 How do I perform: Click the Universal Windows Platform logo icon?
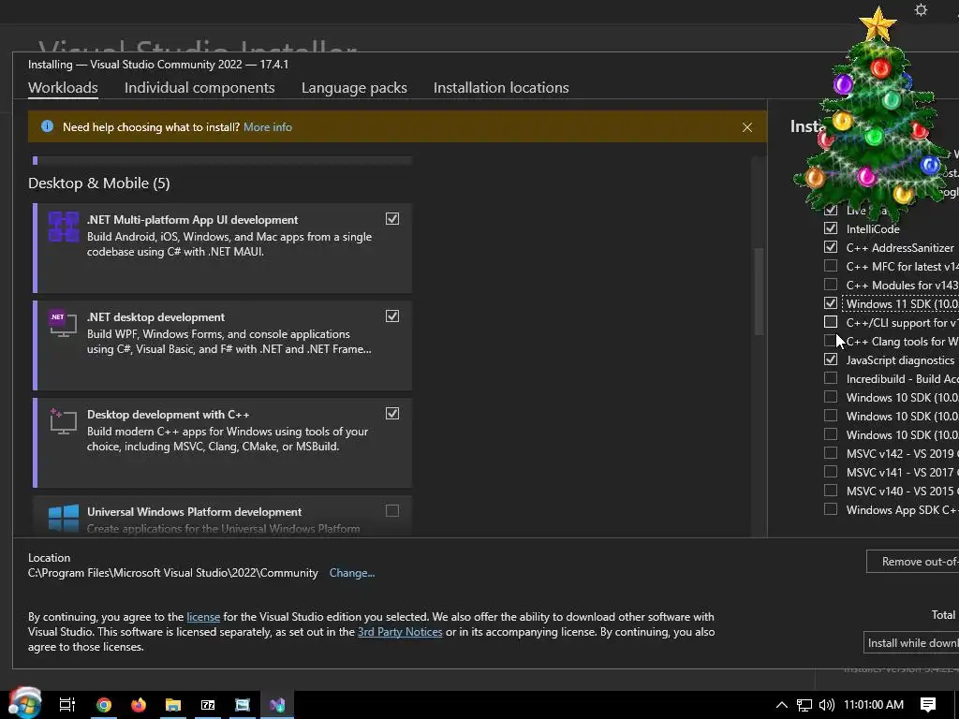[x=64, y=519]
